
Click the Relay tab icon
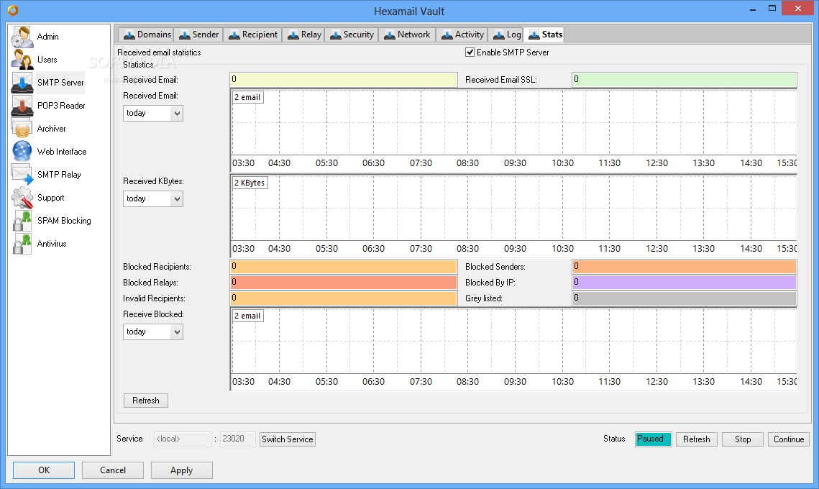(x=293, y=35)
